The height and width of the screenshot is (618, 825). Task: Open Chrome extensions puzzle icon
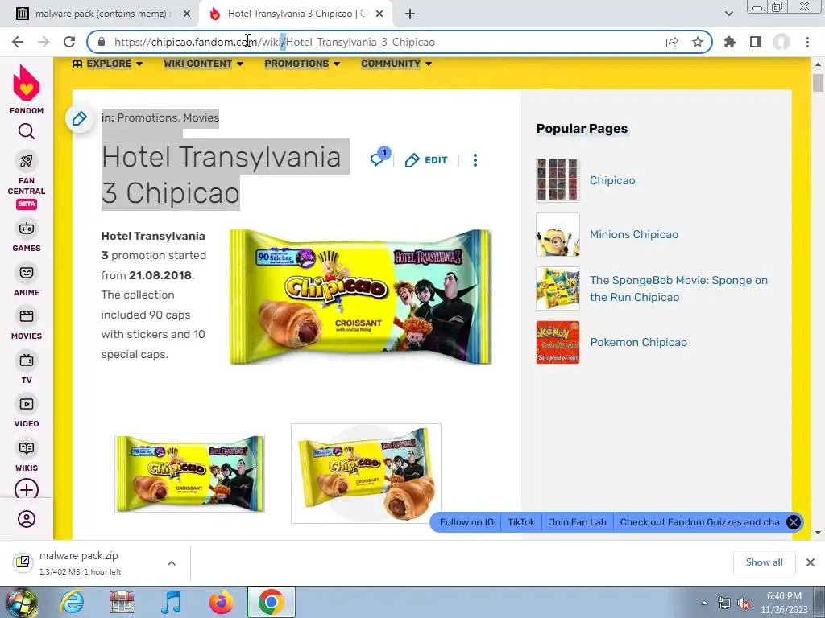pyautogui.click(x=730, y=42)
